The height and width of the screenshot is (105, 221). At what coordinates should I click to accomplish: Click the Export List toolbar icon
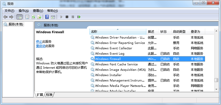39,17
